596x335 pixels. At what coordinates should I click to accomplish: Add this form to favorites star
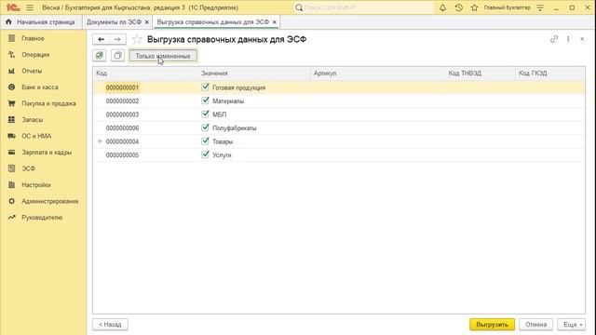click(137, 39)
